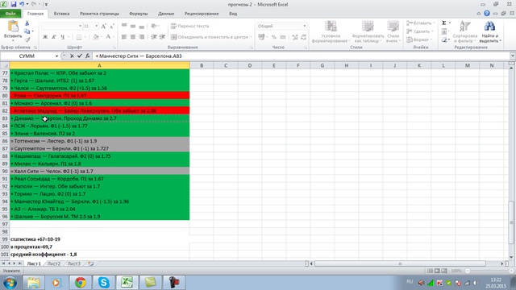
Task: Open Conditional Formatting (Условное форматирование)
Action: [331, 31]
